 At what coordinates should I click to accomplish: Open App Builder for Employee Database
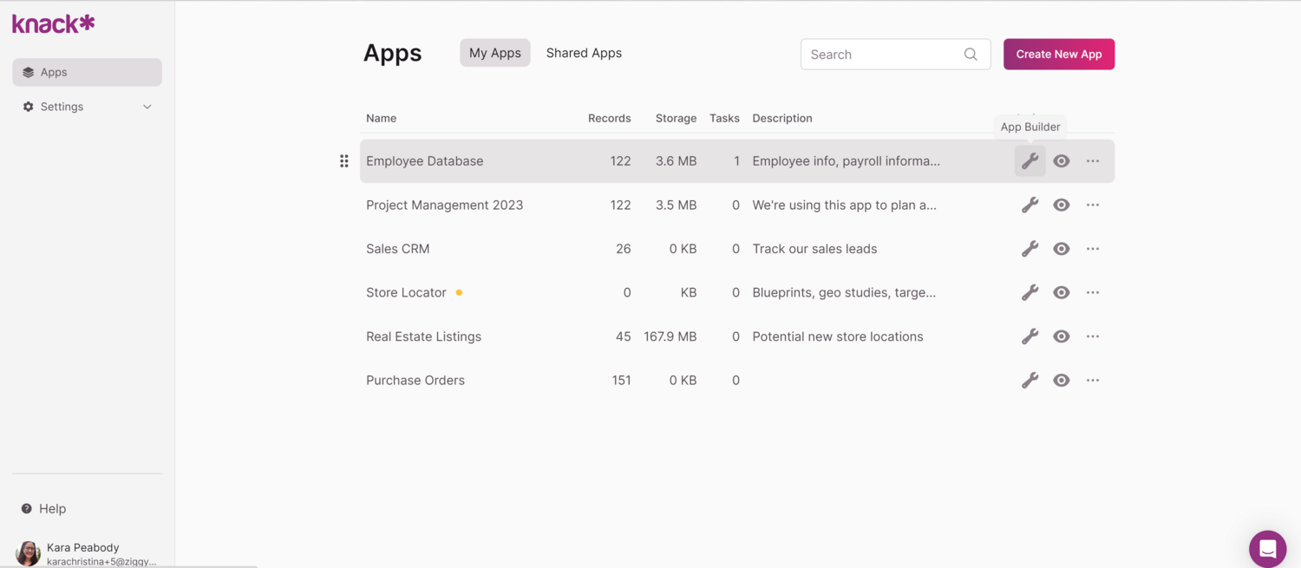[1030, 160]
